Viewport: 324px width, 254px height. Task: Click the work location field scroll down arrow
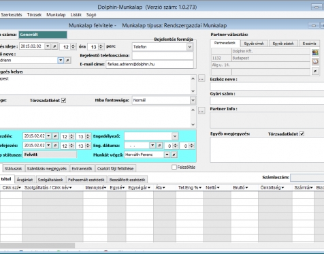[193, 91]
